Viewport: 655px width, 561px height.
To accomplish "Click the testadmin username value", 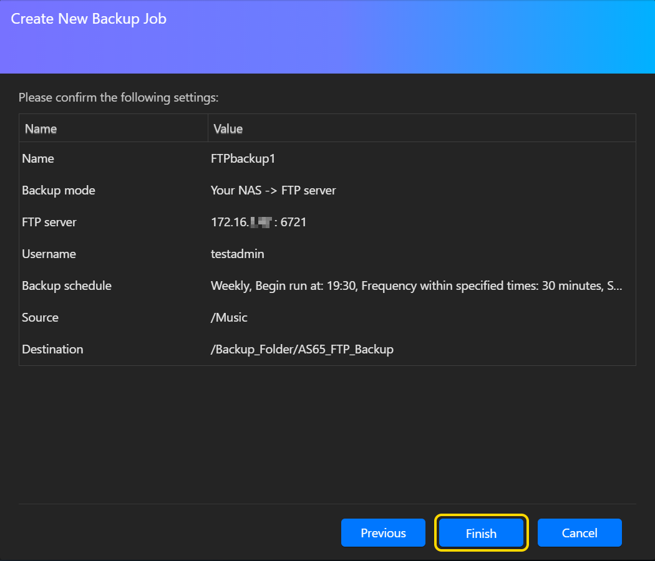I will [x=237, y=254].
